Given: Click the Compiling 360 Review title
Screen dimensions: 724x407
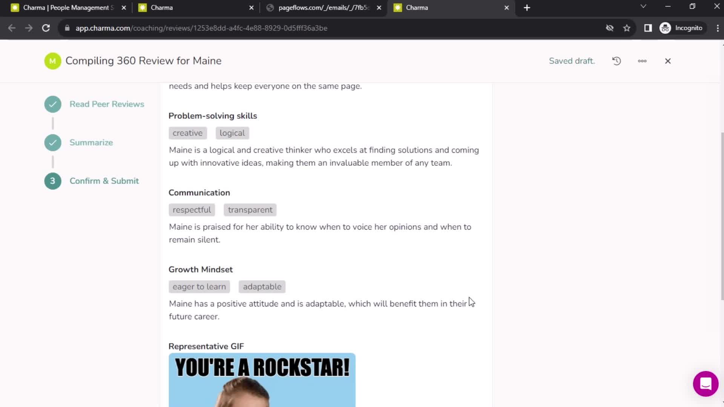Looking at the screenshot, I should (x=143, y=61).
